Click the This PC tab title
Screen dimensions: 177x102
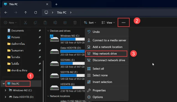click(13, 4)
